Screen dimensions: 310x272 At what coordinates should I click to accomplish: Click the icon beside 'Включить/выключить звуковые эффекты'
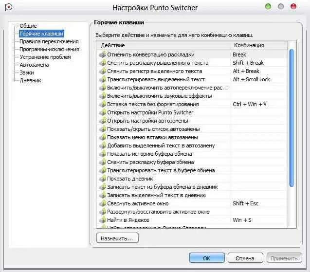tap(102, 96)
